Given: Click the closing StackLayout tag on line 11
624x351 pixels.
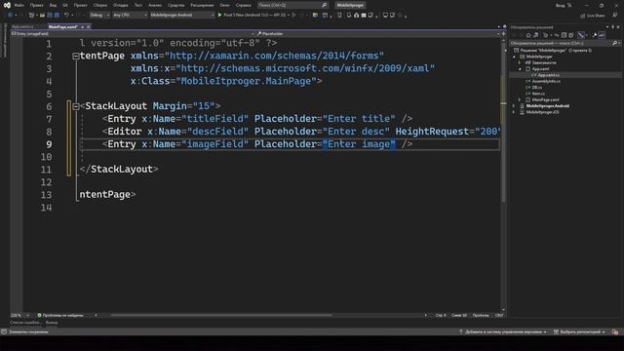Looking at the screenshot, I should (x=119, y=169).
